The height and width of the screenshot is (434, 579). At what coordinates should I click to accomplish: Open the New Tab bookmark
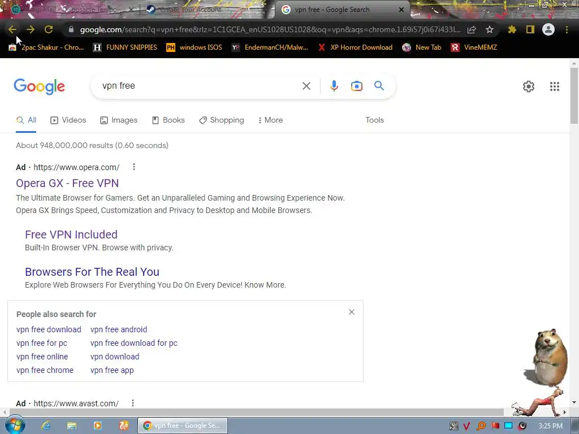422,47
